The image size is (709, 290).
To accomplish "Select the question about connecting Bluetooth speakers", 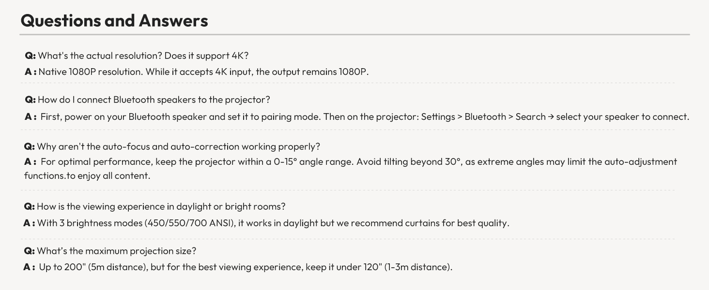I will click(154, 100).
